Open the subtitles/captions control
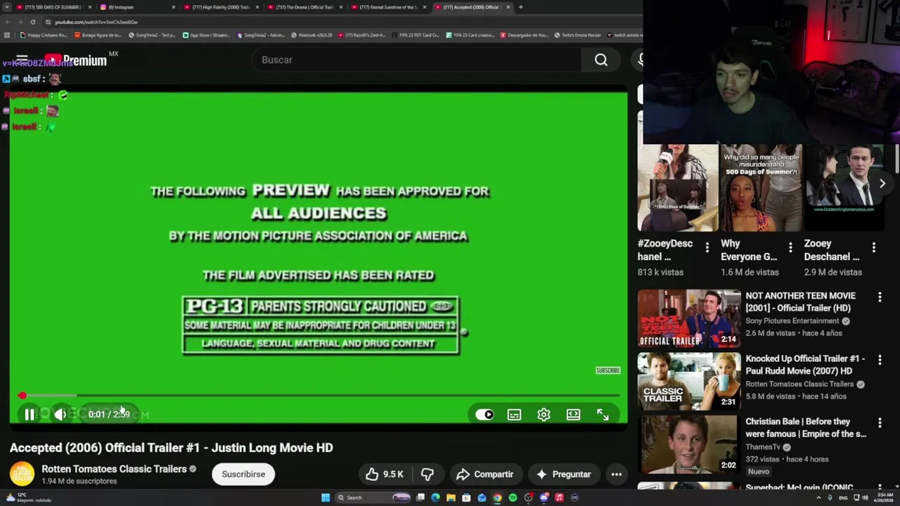Image resolution: width=900 pixels, height=506 pixels. click(x=514, y=415)
